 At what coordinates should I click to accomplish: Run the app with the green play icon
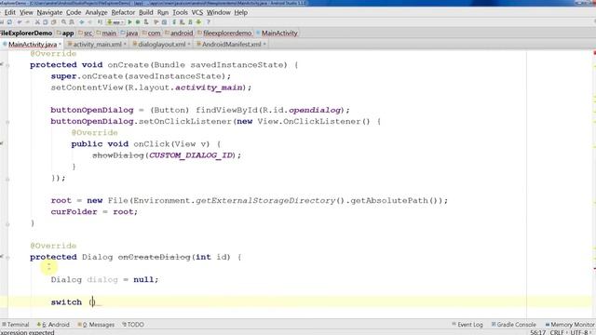[130, 22]
